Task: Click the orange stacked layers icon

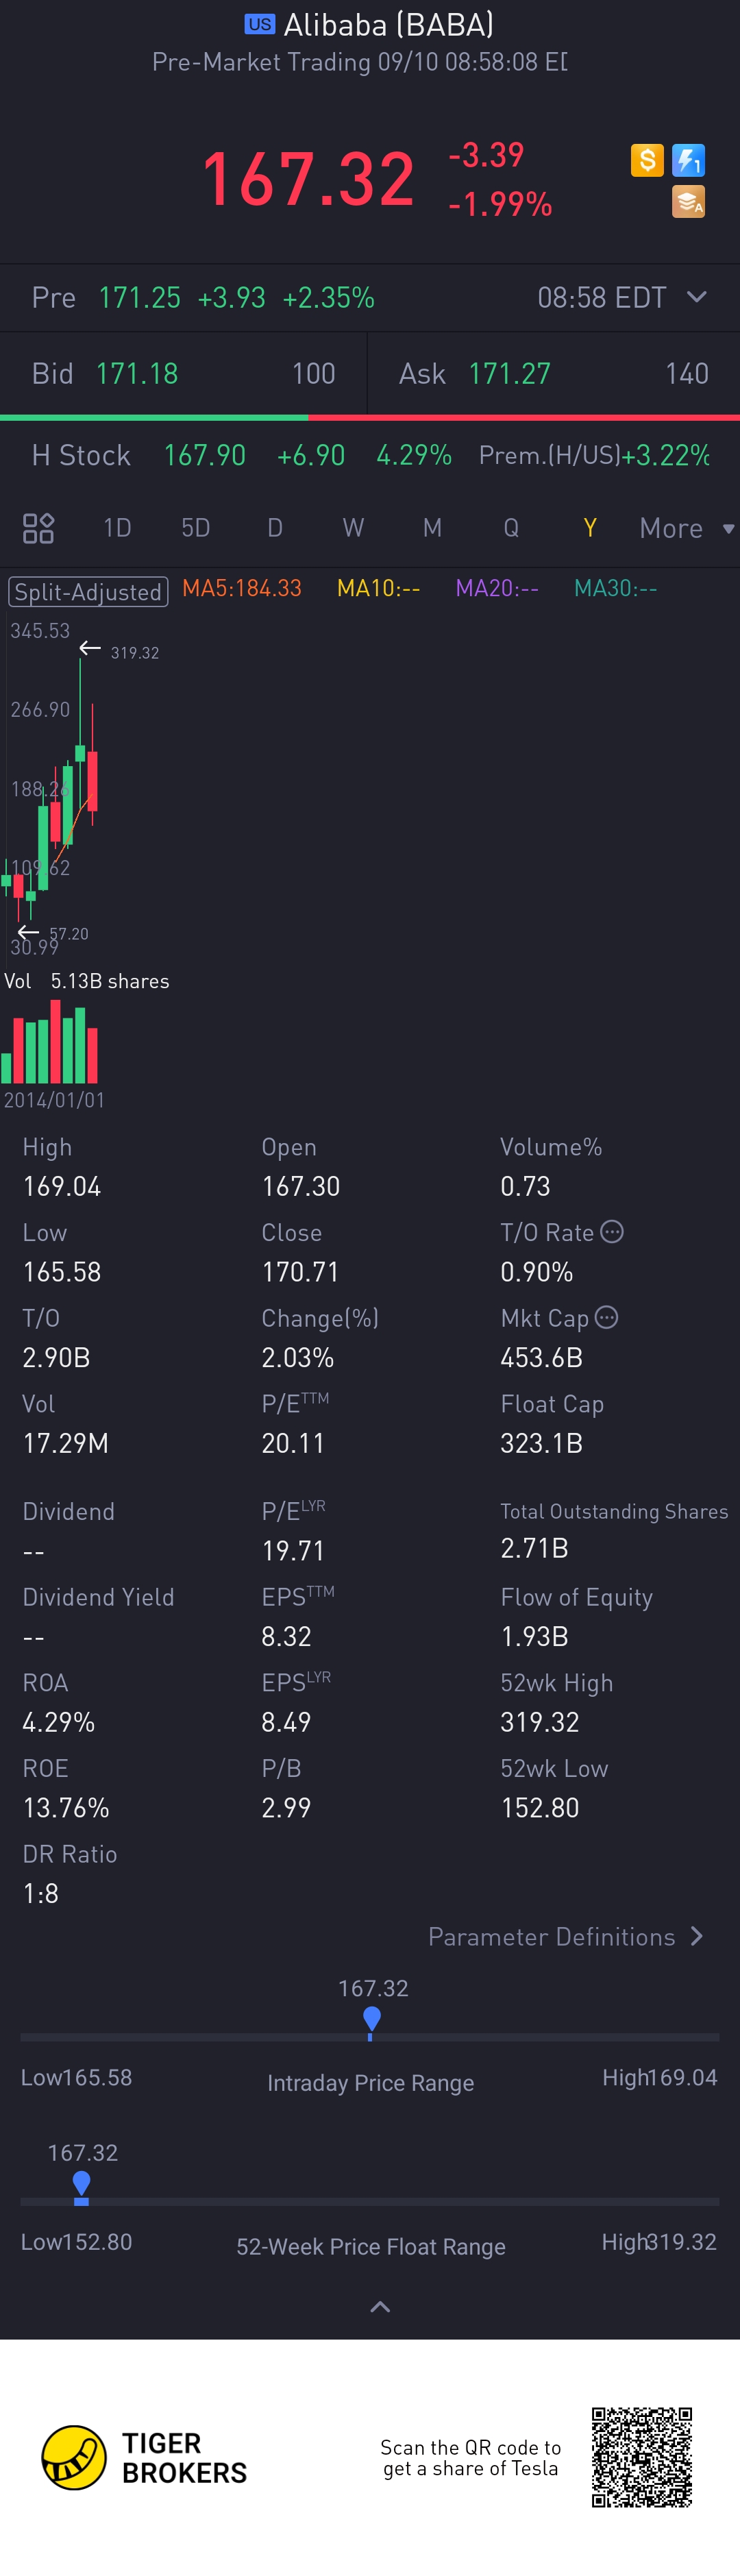Action: [x=688, y=202]
